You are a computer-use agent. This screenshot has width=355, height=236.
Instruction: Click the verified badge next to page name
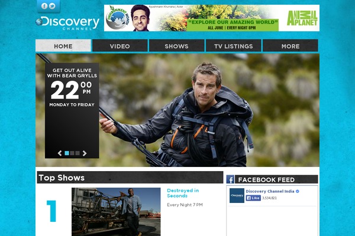pos(298,191)
